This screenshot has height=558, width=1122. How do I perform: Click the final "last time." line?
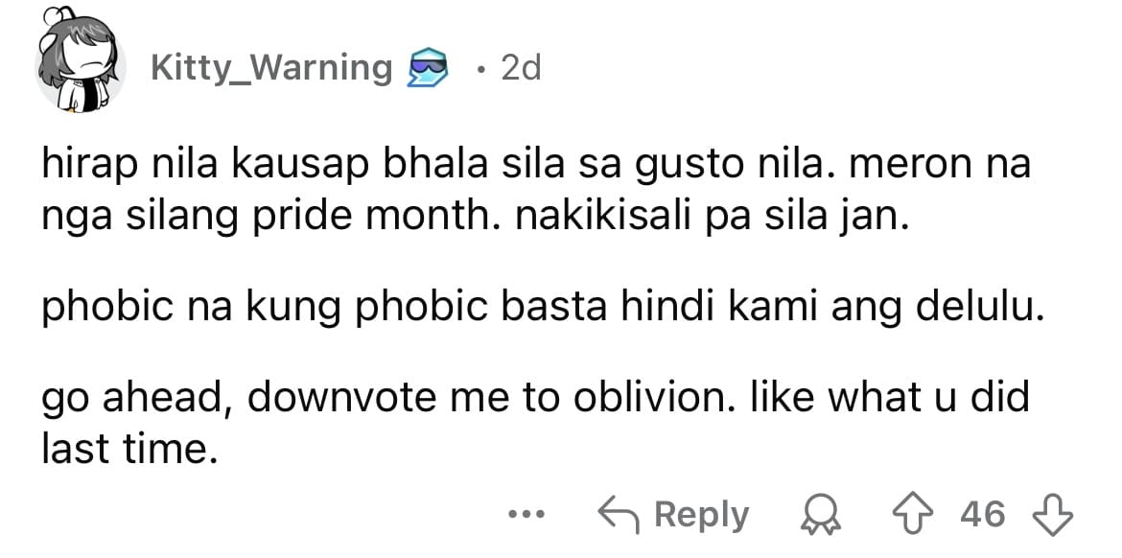point(129,449)
